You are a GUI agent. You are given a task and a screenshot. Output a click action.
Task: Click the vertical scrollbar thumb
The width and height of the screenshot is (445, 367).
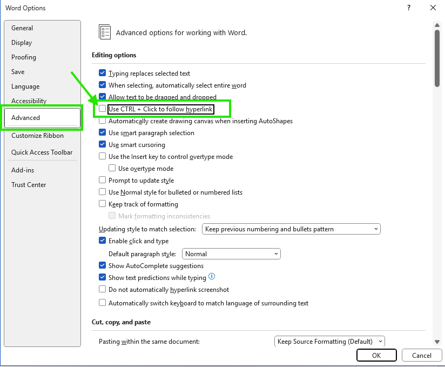coord(437,58)
